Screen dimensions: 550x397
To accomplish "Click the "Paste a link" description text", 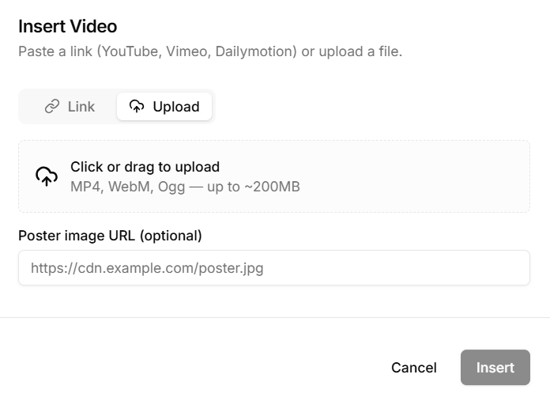I will [209, 52].
